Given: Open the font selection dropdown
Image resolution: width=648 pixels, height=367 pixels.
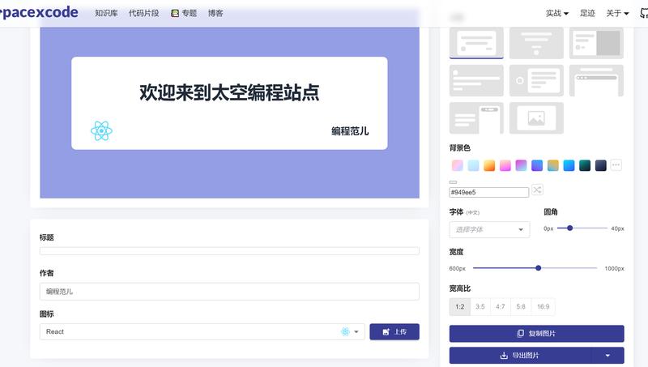Looking at the screenshot, I should (x=489, y=229).
